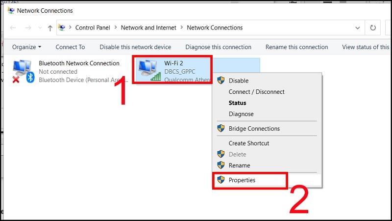This screenshot has height=221, width=392.
Task: Click the Forward navigation arrow
Action: (28, 28)
